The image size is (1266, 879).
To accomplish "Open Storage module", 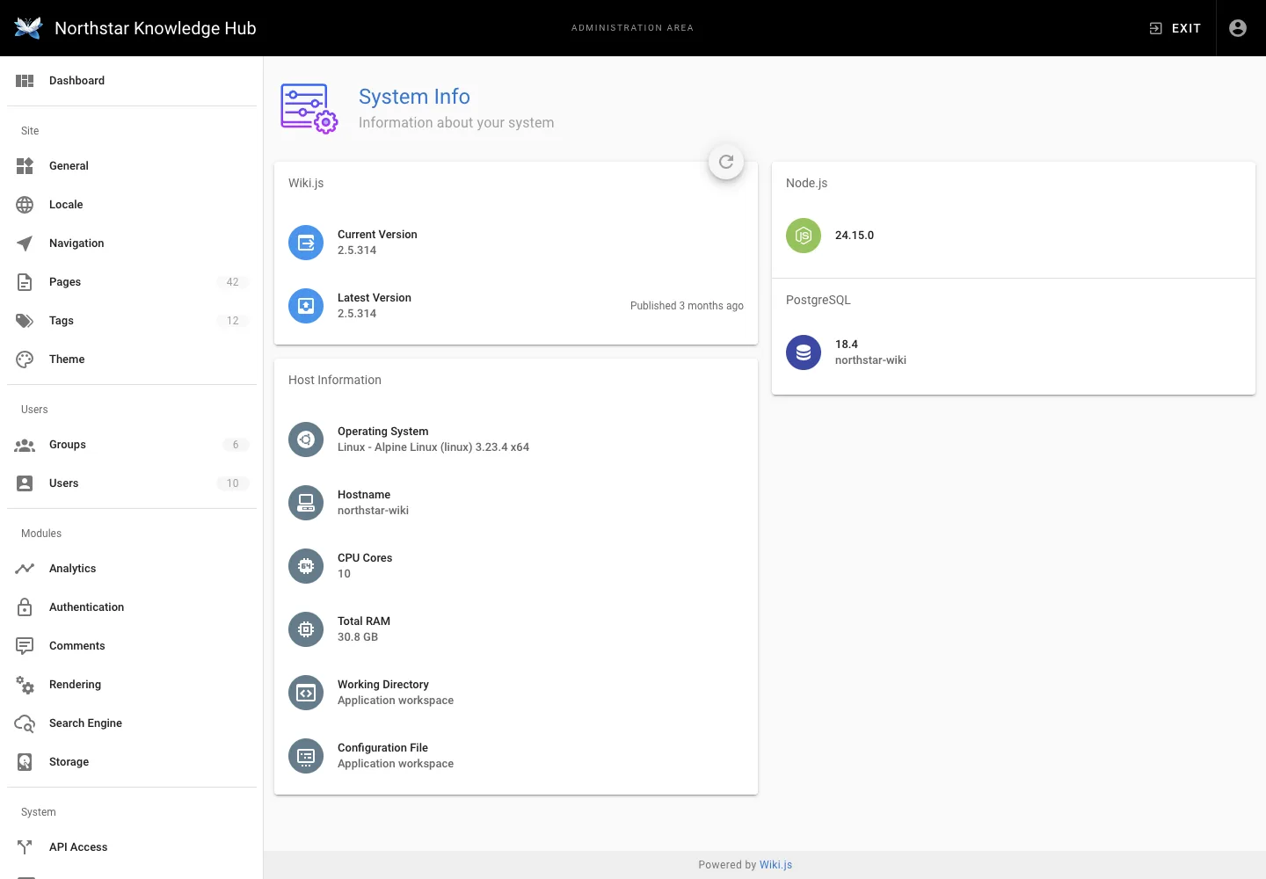I will pos(132,762).
